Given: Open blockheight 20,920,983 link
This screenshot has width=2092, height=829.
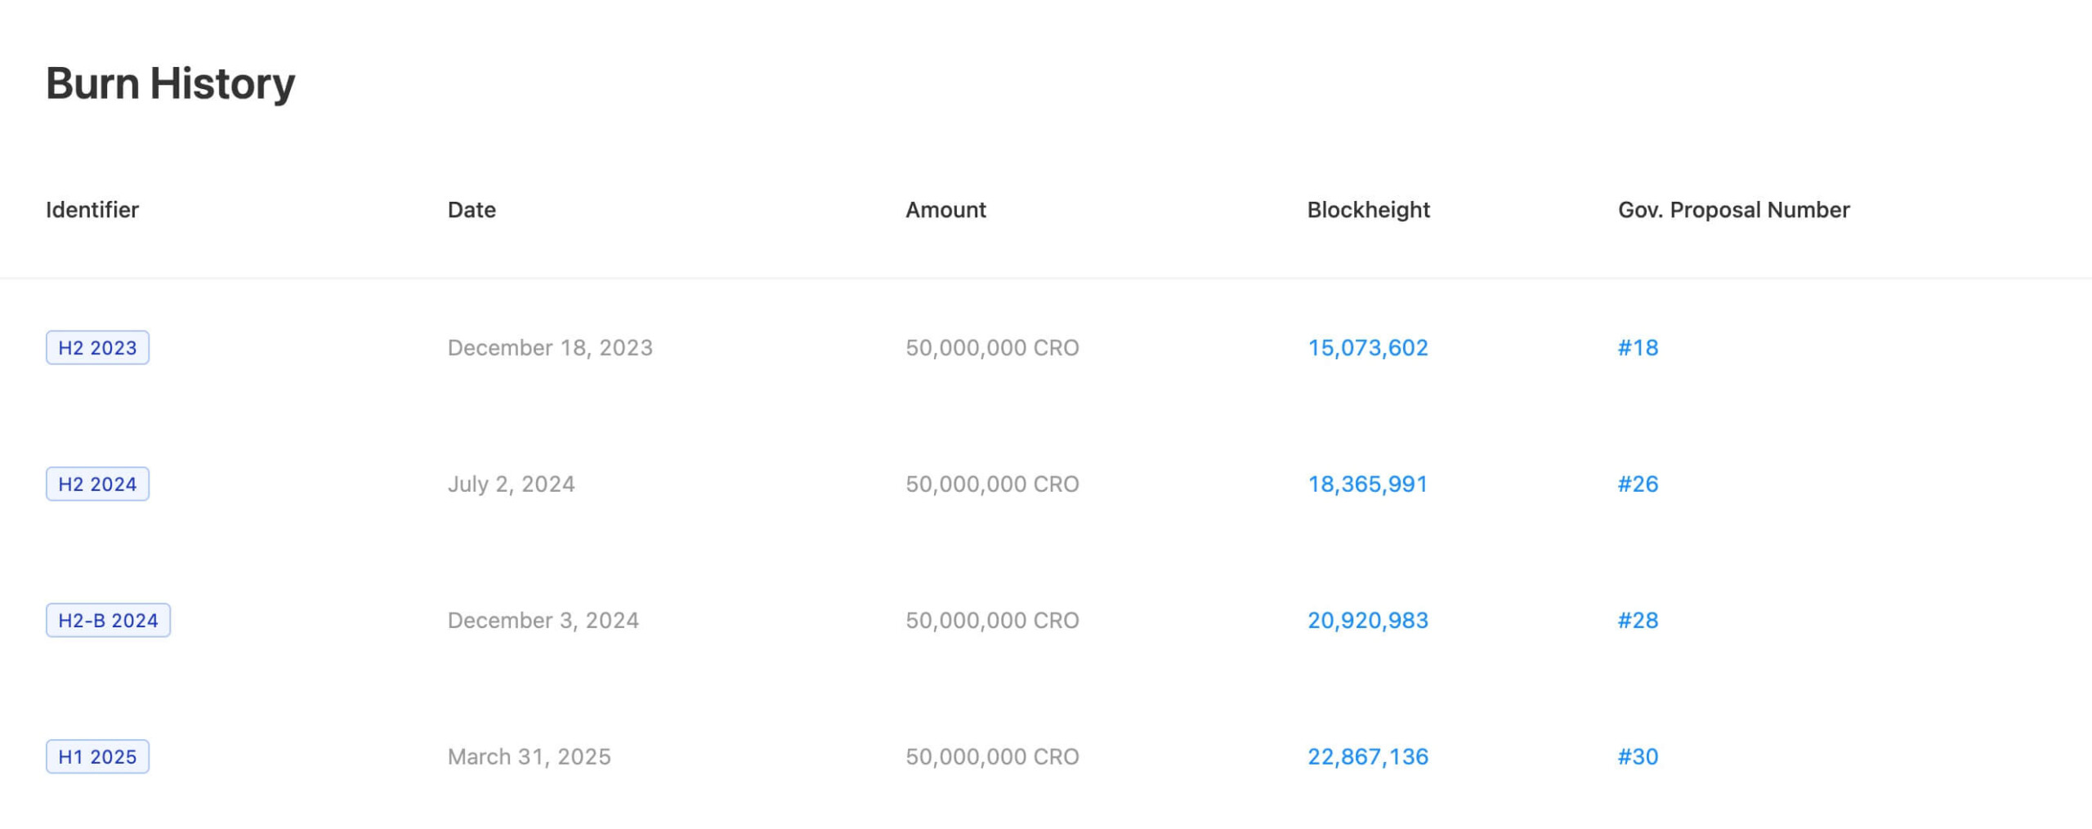Looking at the screenshot, I should click(x=1367, y=621).
